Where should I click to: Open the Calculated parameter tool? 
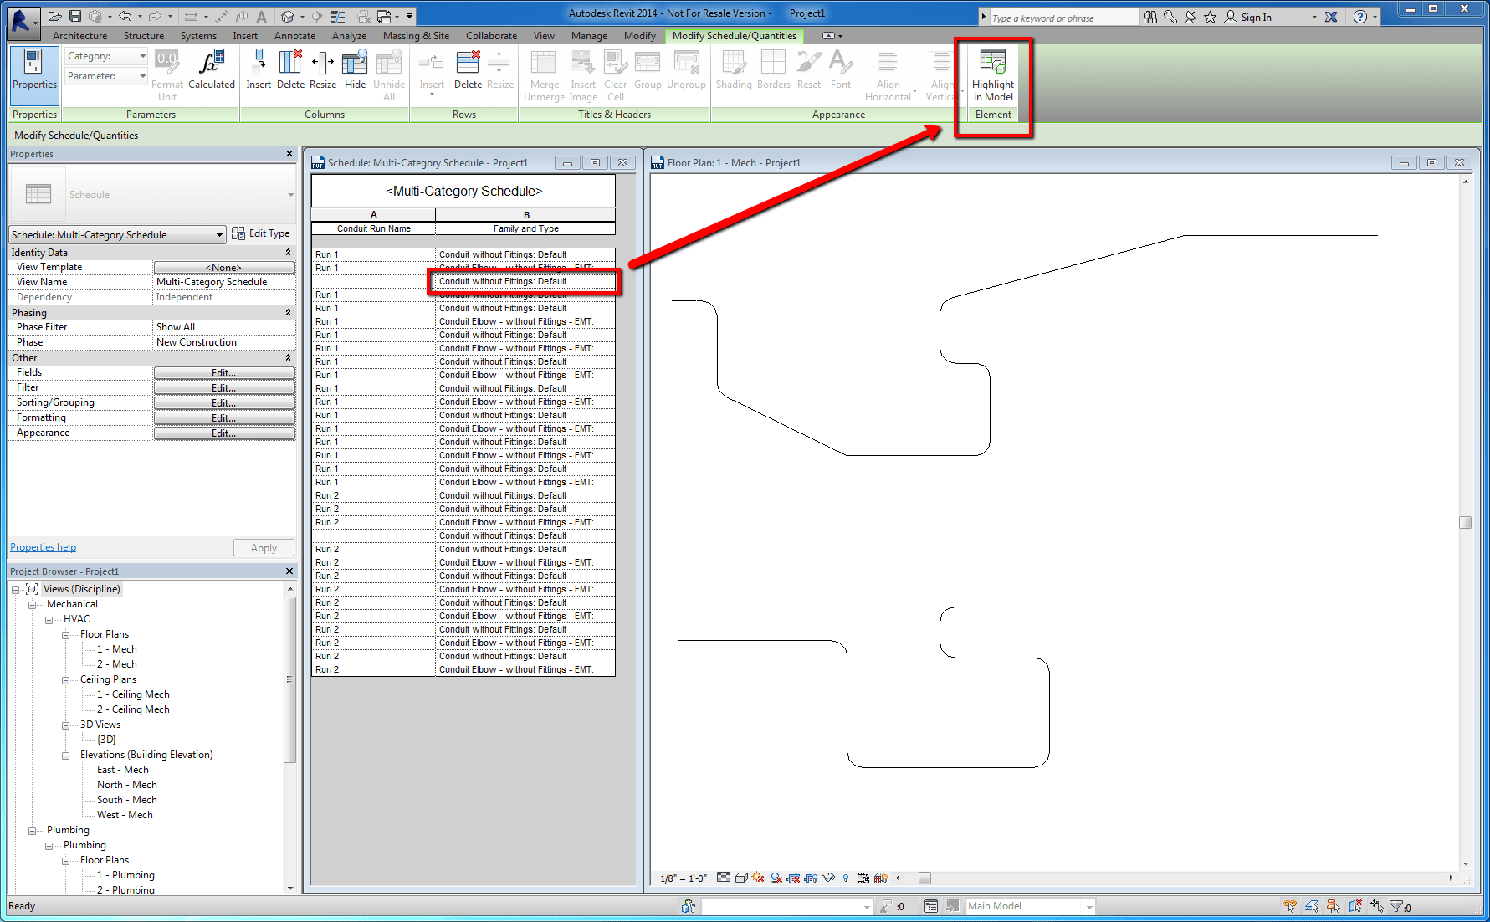tap(212, 71)
